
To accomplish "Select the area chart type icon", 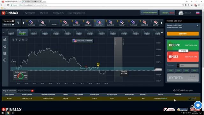I will coord(20,40).
